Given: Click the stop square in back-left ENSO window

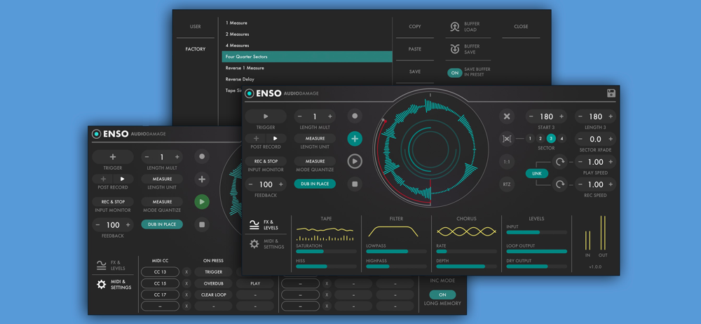Looking at the screenshot, I should point(202,224).
